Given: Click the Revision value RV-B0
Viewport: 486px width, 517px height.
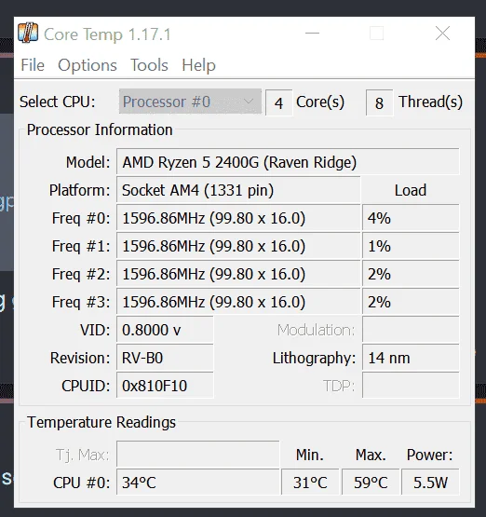Looking at the screenshot, I should point(165,358).
